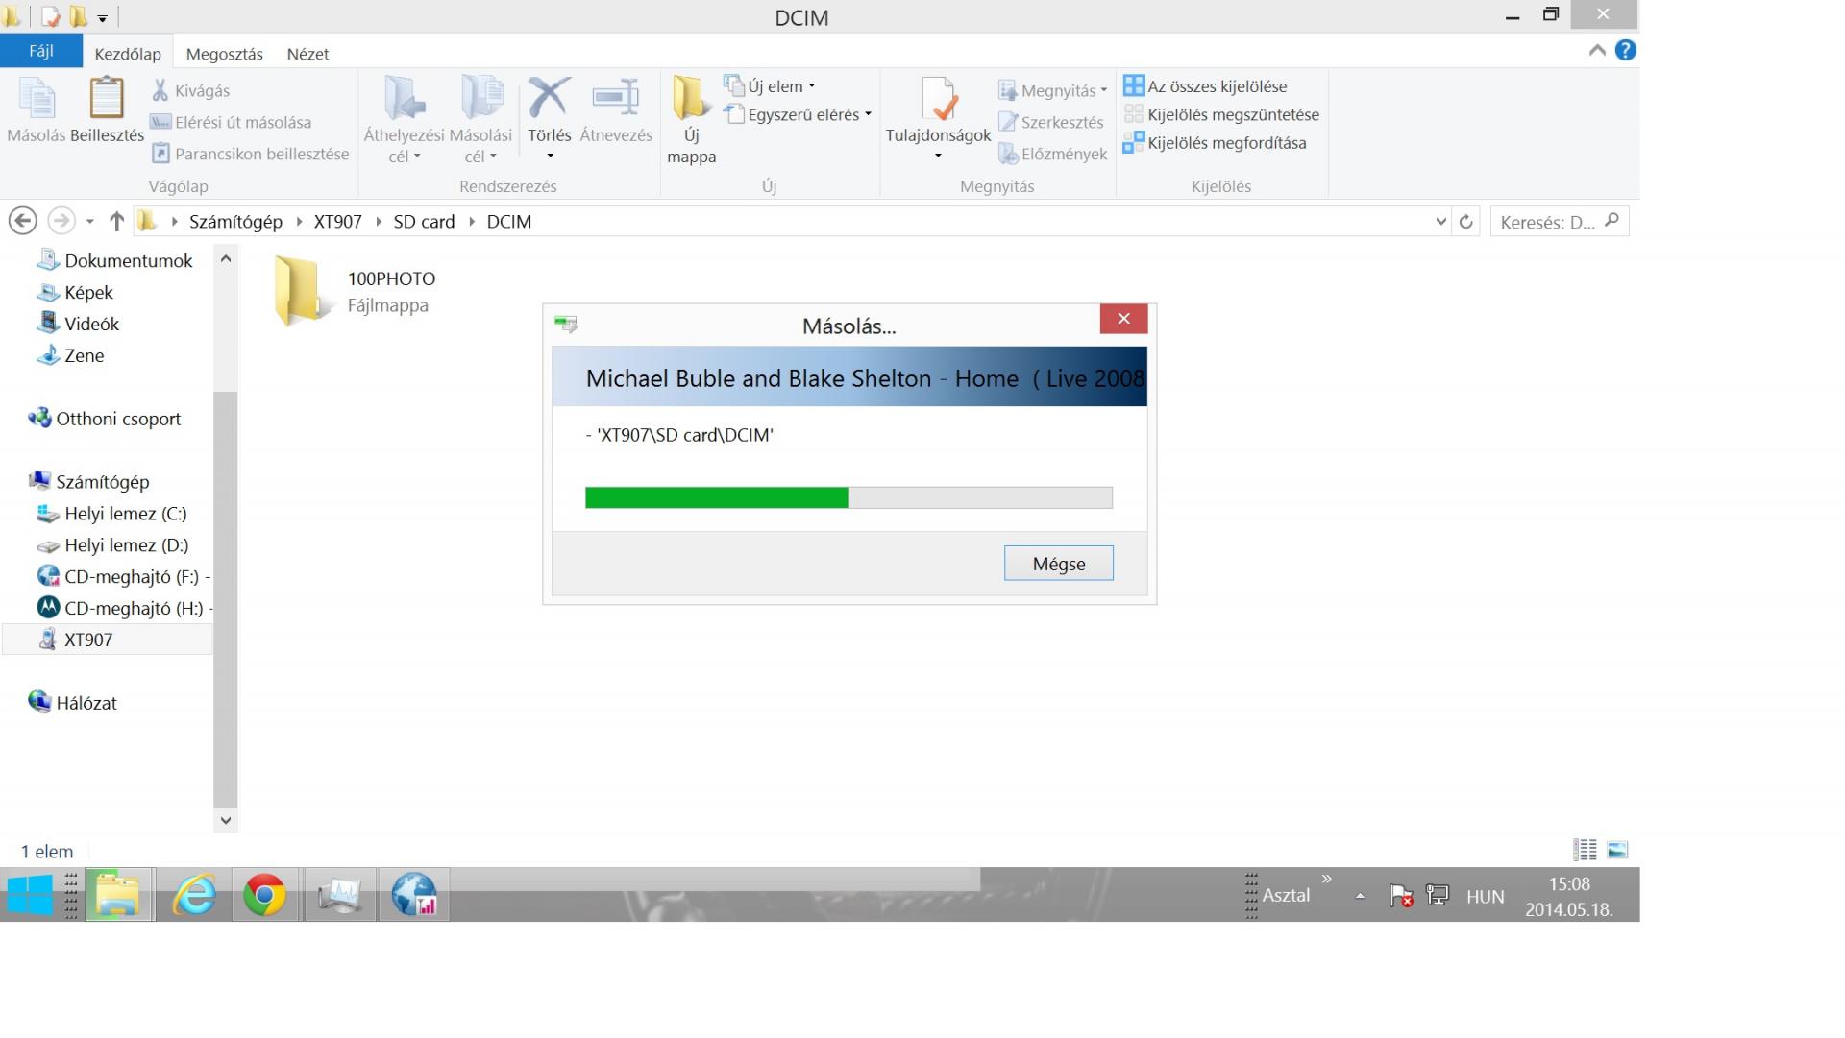Switch to the Kezdőlap ribbon tab

point(128,54)
